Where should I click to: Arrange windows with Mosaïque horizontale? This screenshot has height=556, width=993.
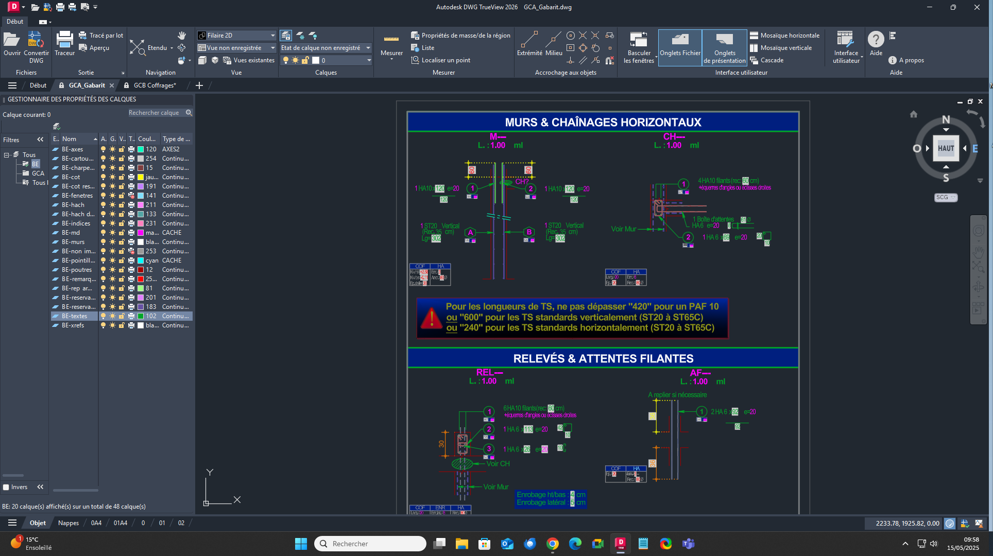tap(784, 36)
